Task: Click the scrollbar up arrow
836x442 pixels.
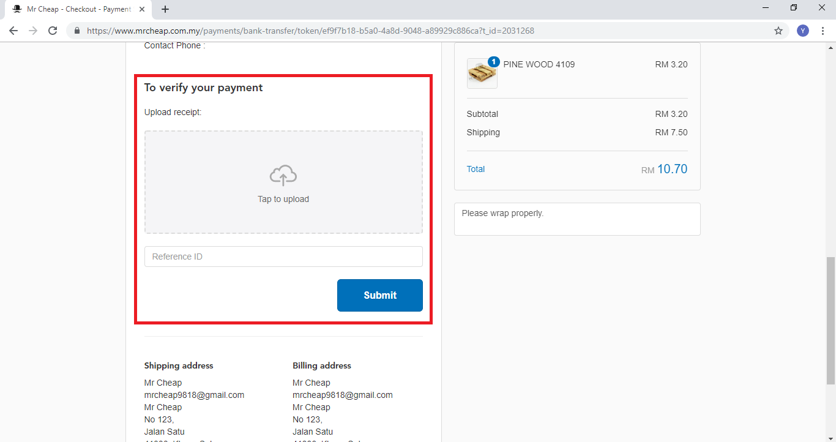Action: [x=830, y=47]
